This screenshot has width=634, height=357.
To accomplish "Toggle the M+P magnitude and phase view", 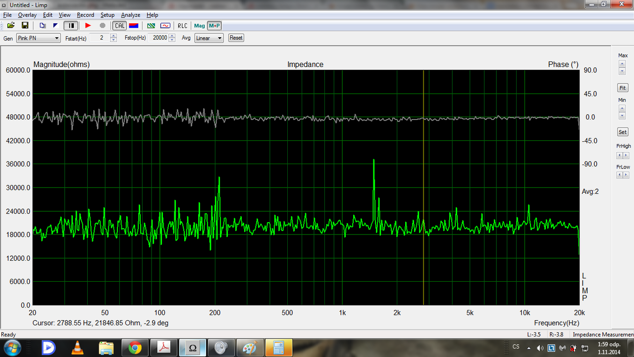I will (x=214, y=25).
